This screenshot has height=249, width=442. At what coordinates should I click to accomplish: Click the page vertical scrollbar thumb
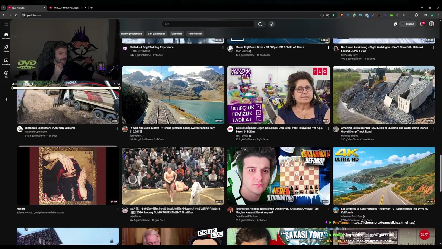click(x=440, y=173)
